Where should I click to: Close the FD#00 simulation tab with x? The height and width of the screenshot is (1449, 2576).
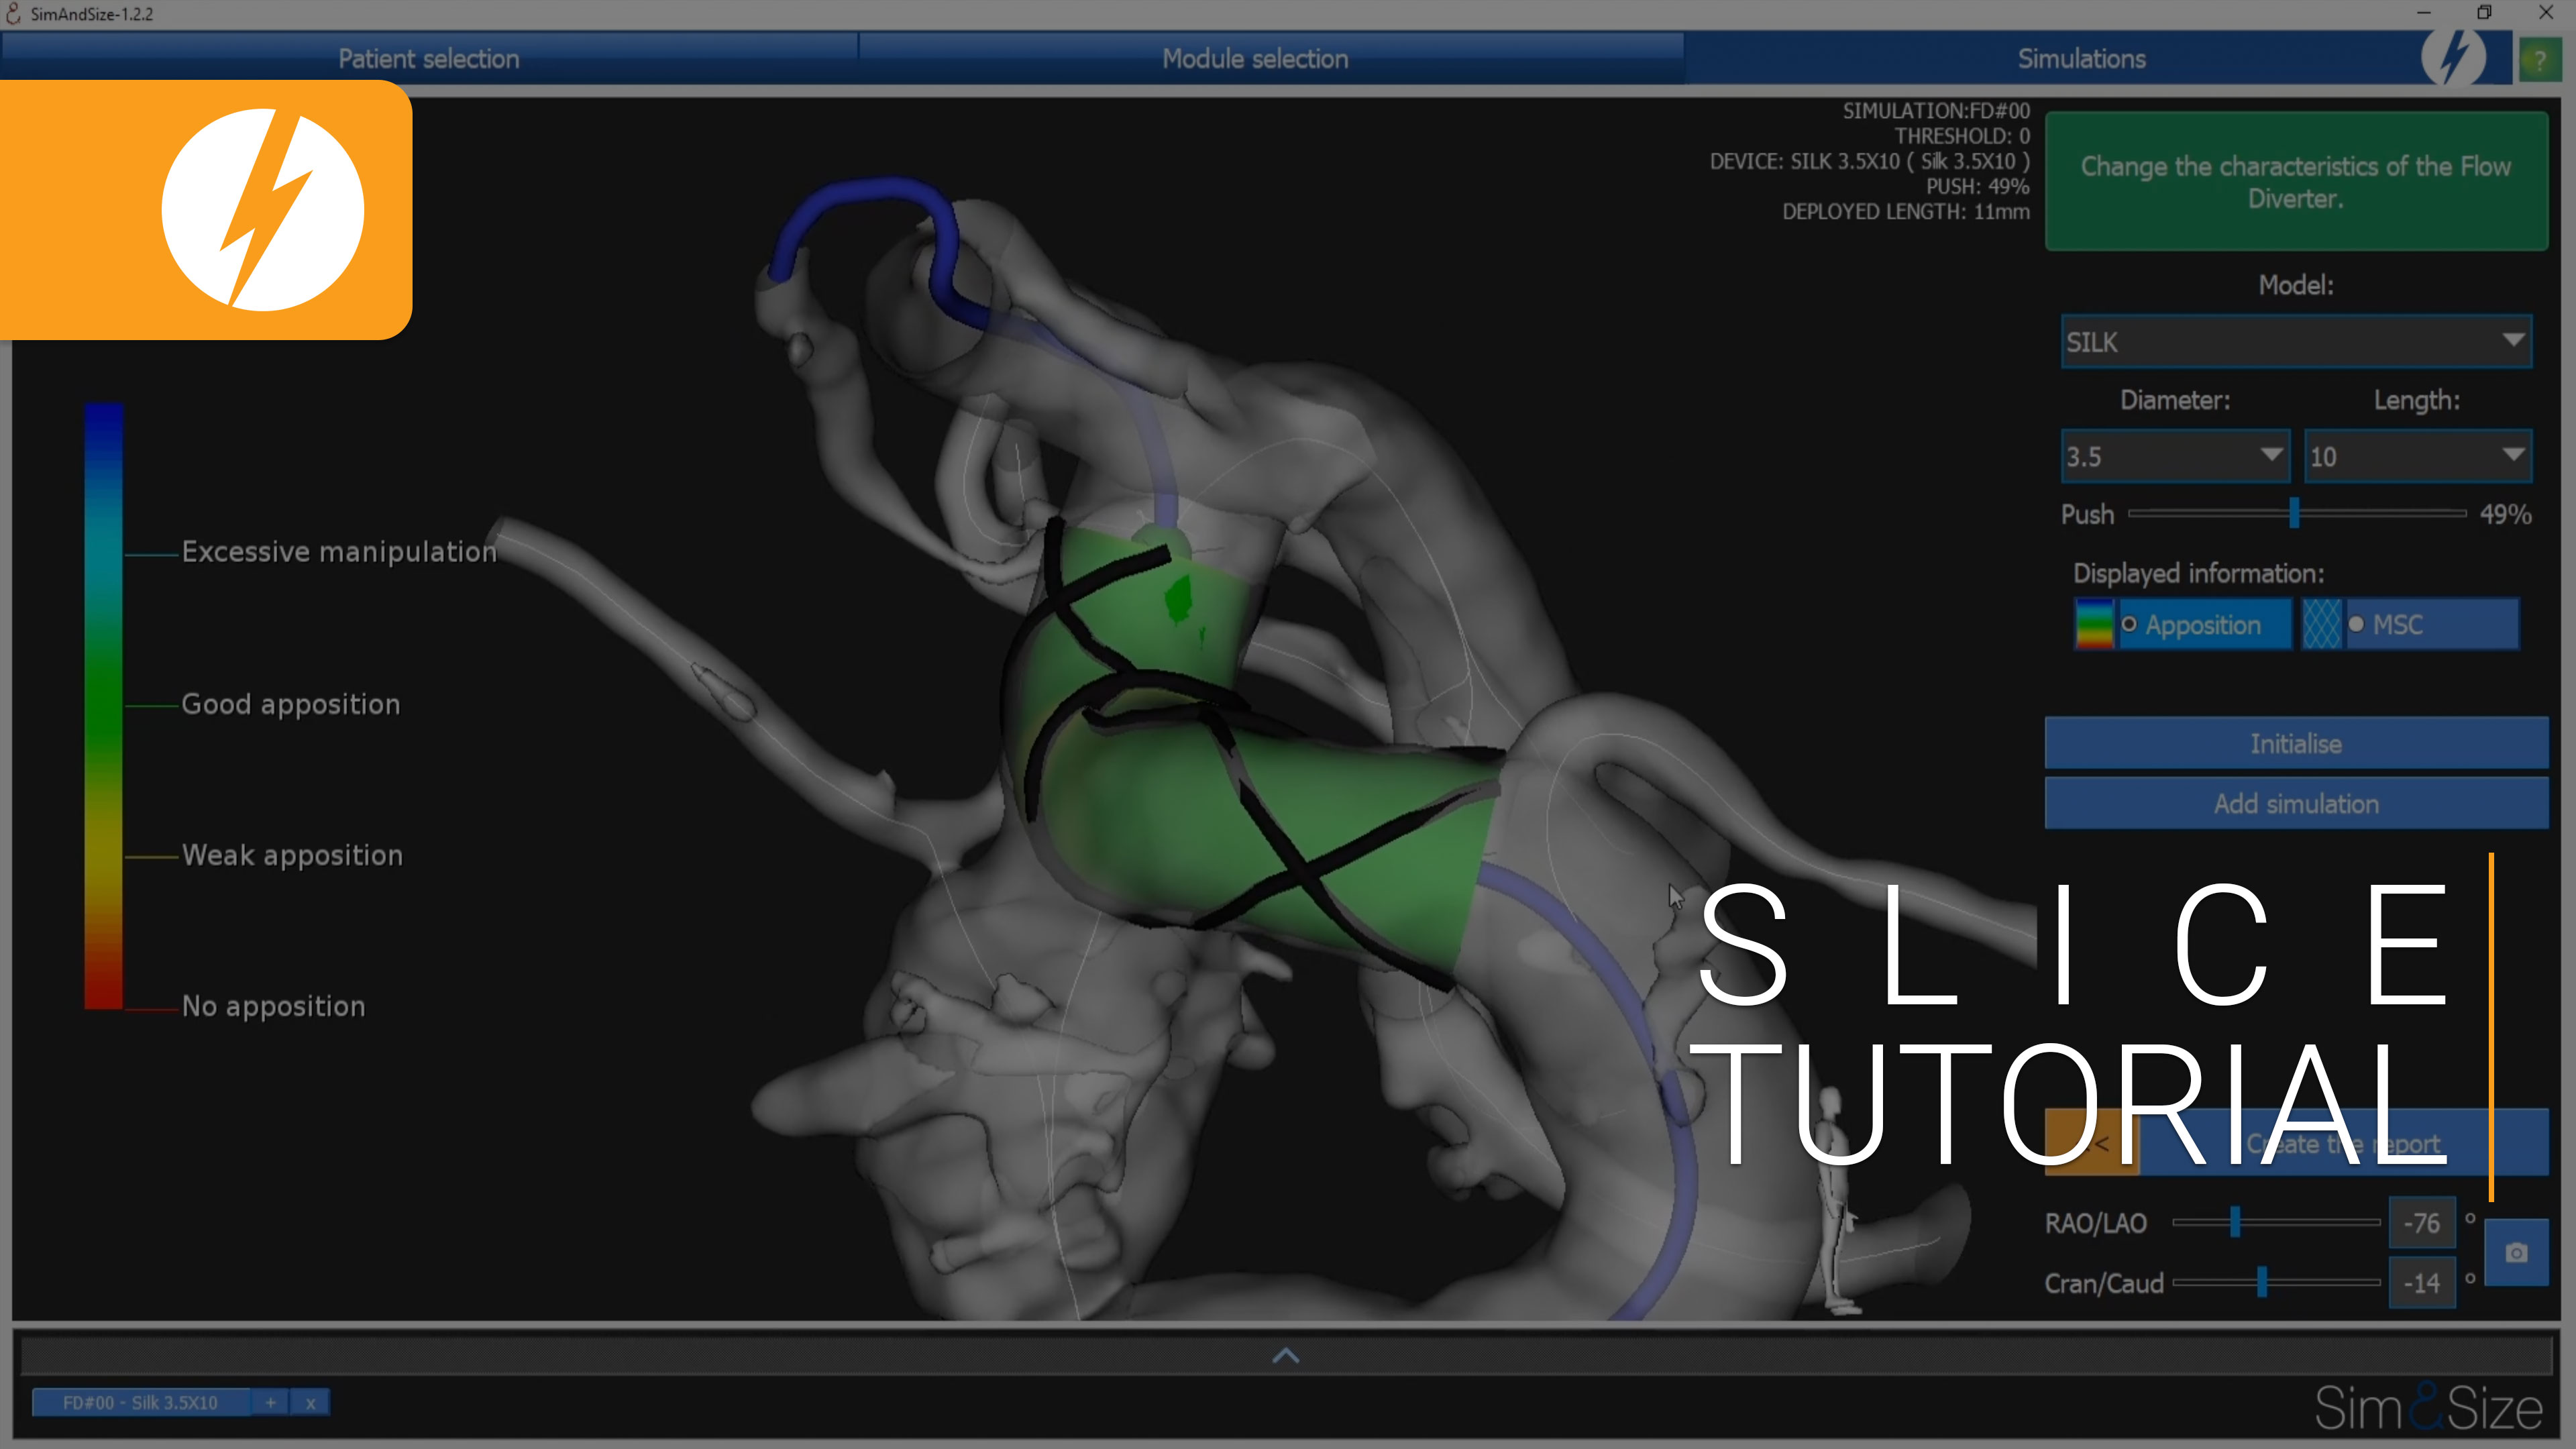(310, 1403)
